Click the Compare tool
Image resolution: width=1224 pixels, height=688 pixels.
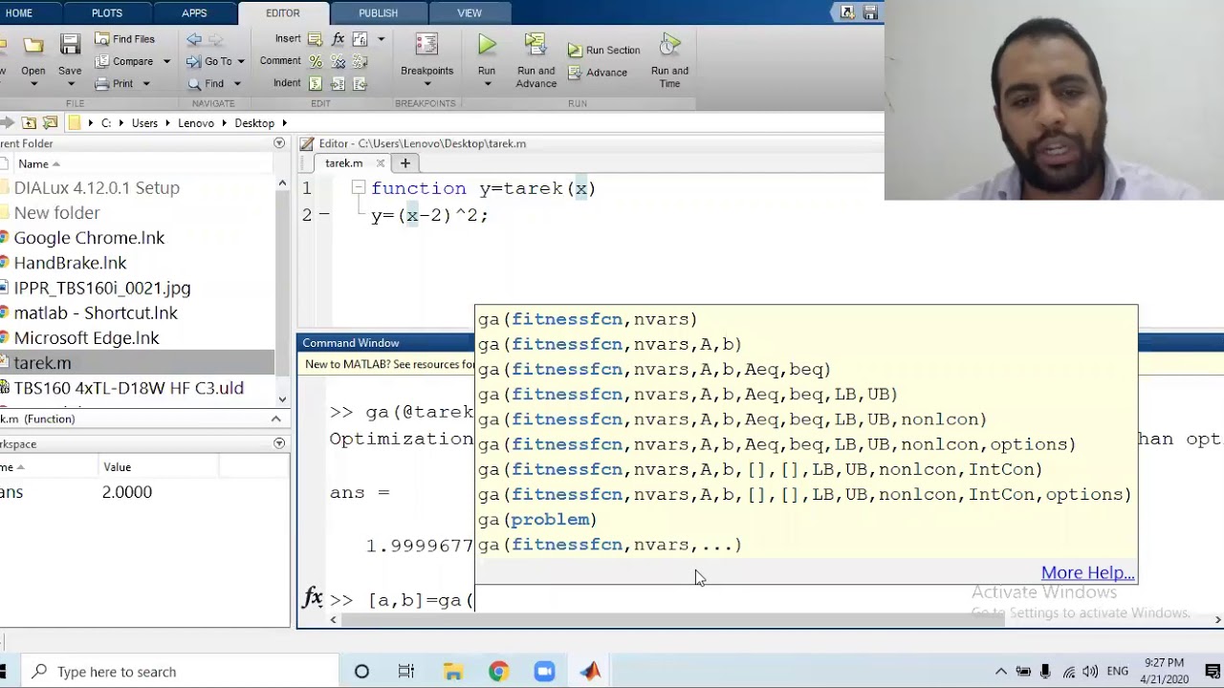coord(124,61)
